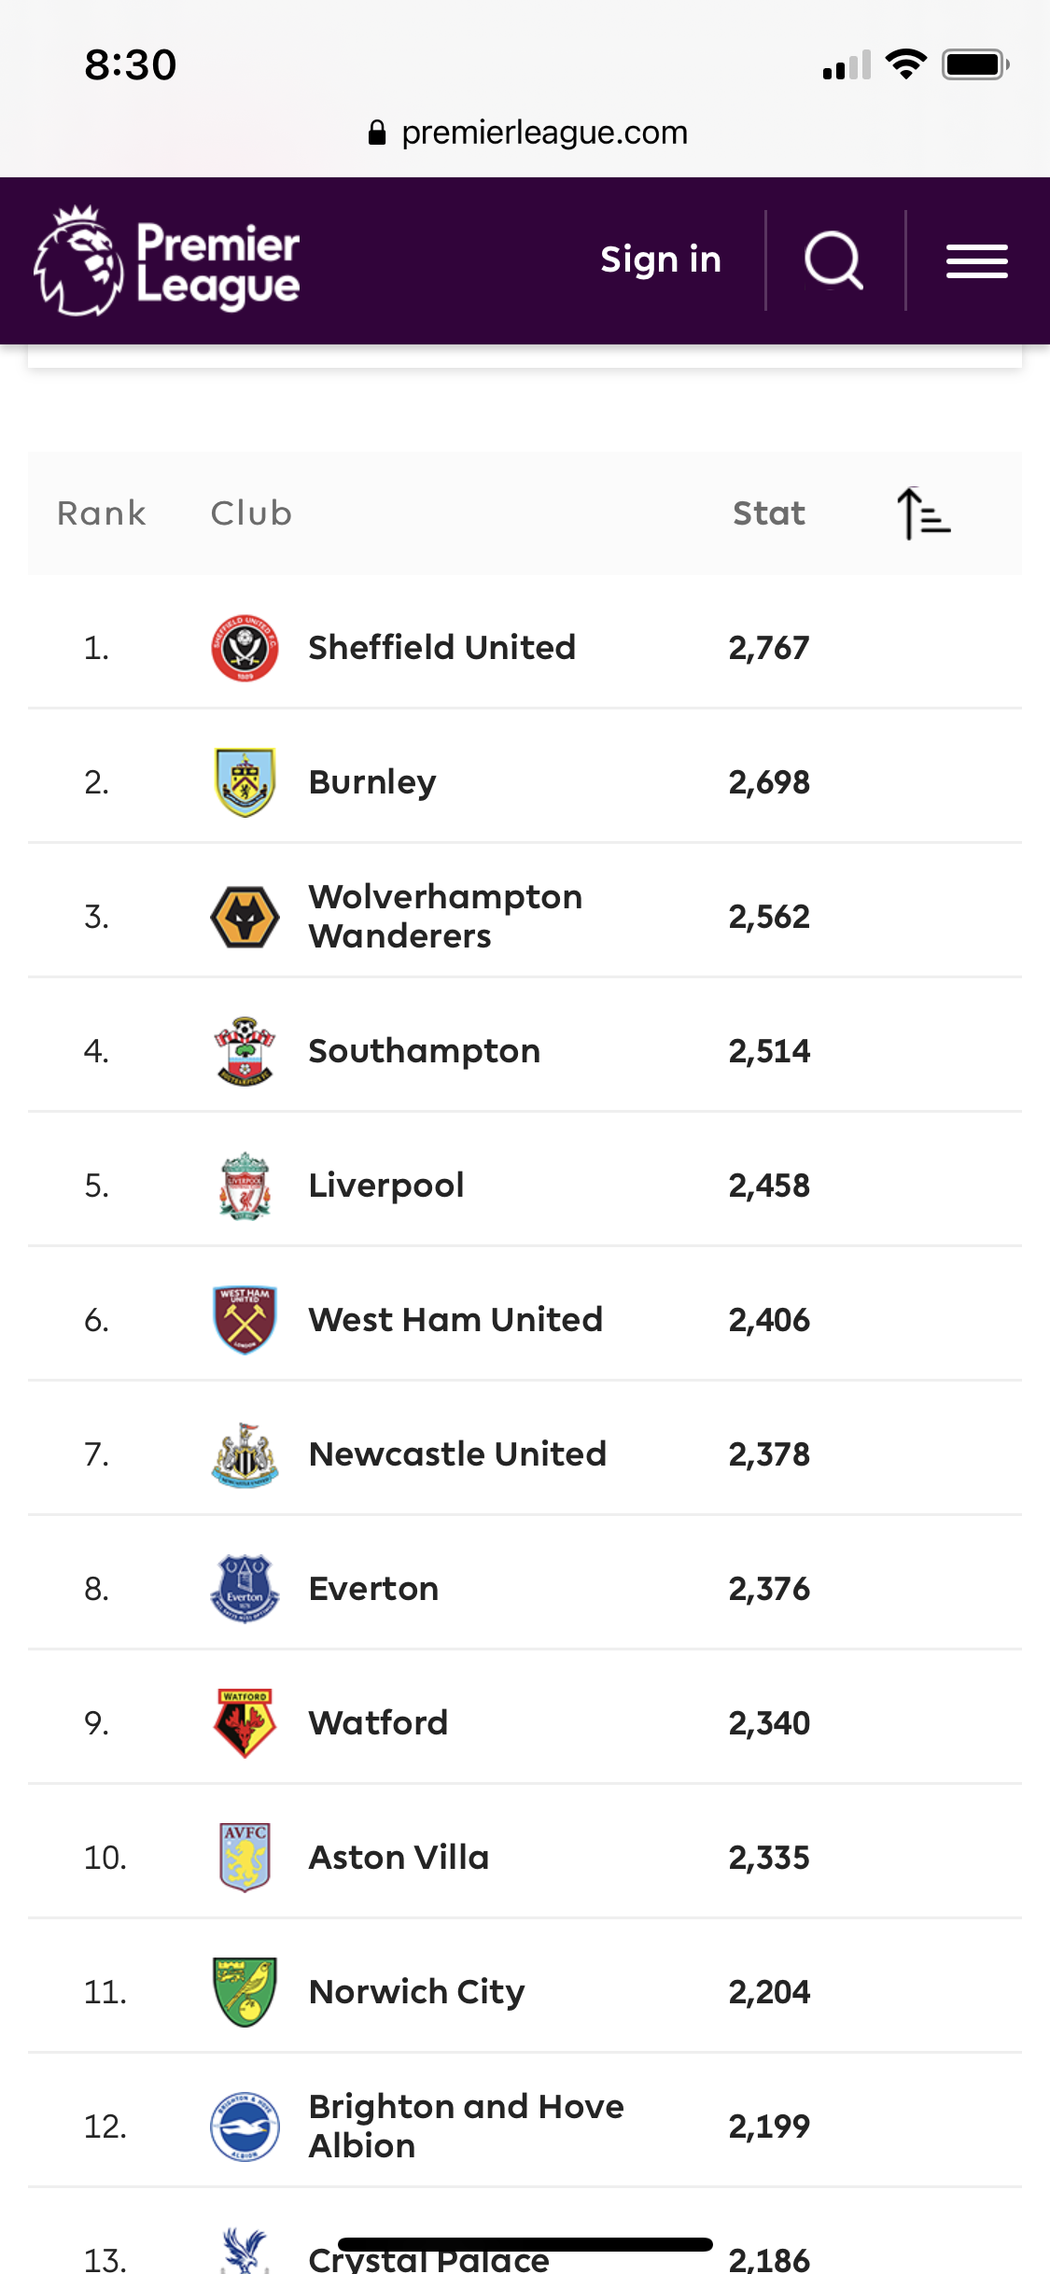Click the Liverpool crest icon

245,1186
